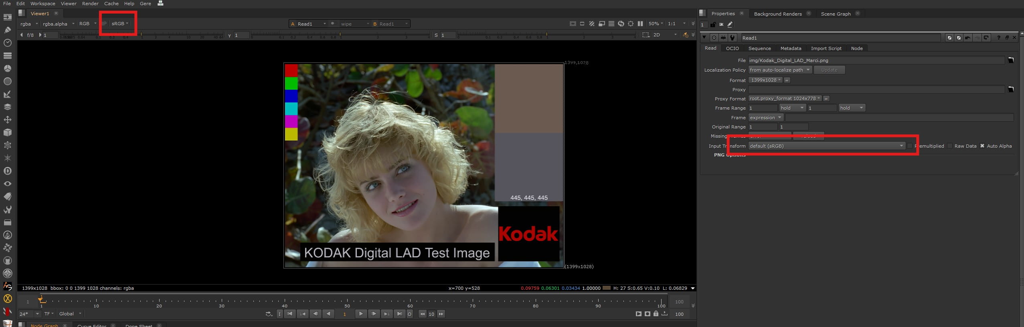Screen dimensions: 1024x327
Task: Open the Channel nodes stack icon
Action: (7, 56)
